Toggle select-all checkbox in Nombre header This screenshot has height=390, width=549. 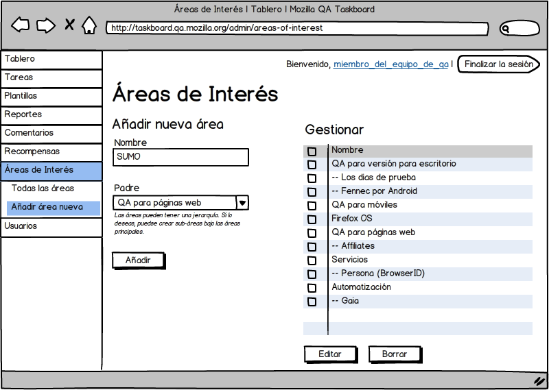click(312, 151)
